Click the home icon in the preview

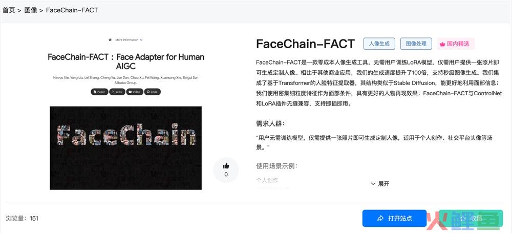(110, 40)
